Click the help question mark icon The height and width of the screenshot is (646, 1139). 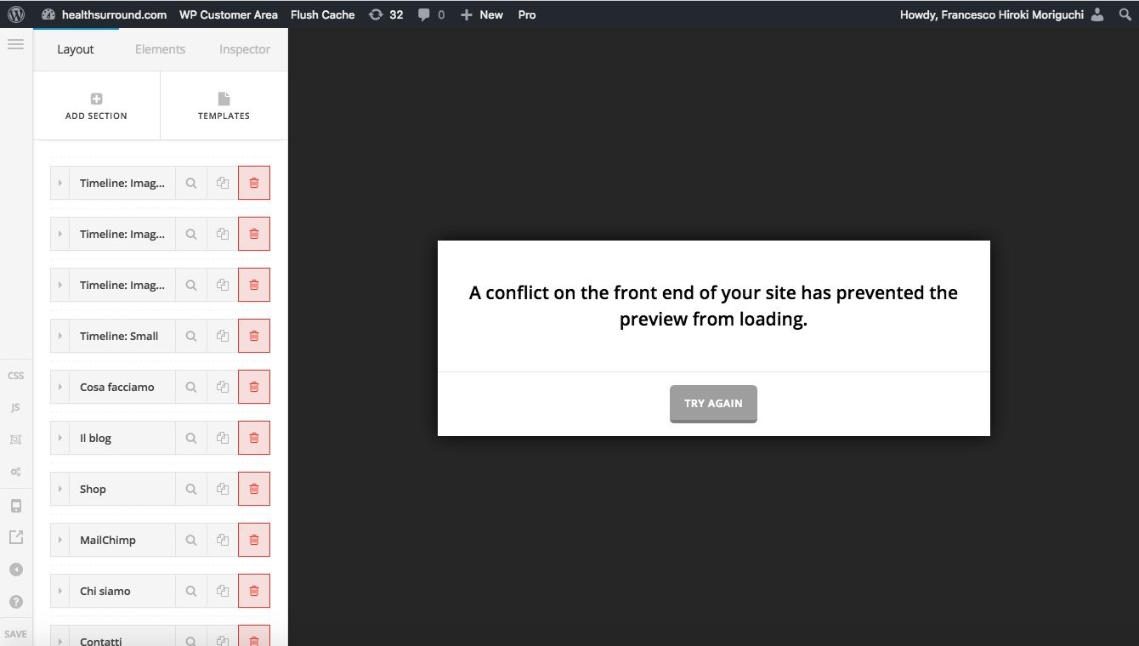pyautogui.click(x=15, y=601)
